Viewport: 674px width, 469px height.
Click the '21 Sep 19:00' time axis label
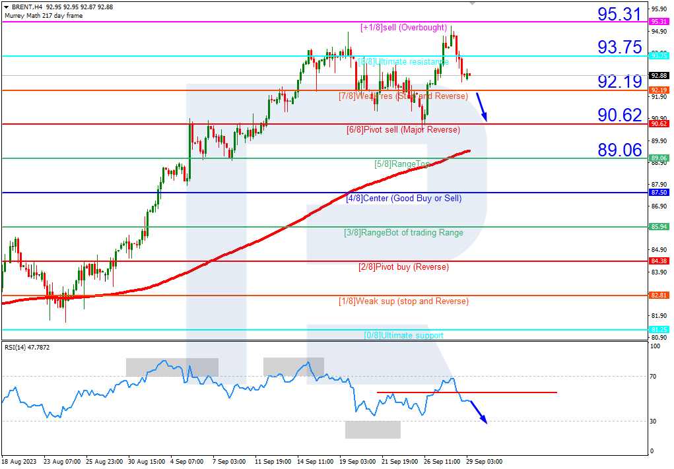[400, 462]
